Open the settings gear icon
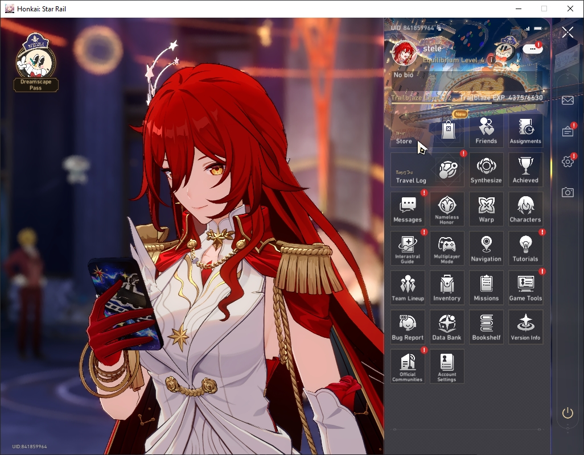 (x=567, y=161)
